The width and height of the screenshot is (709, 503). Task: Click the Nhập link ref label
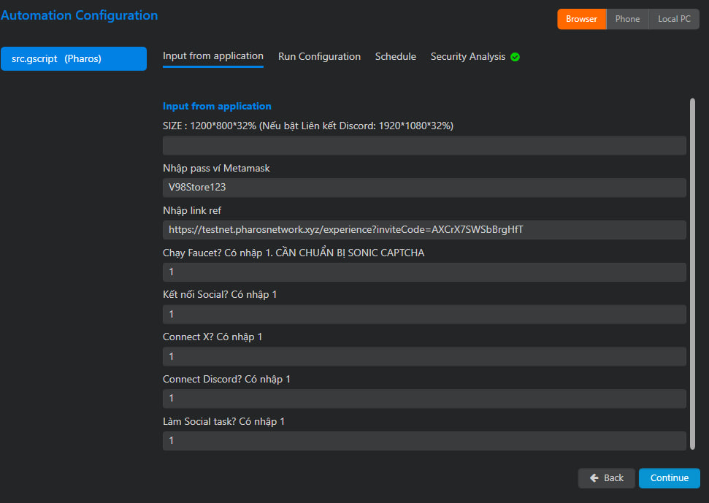point(192,210)
